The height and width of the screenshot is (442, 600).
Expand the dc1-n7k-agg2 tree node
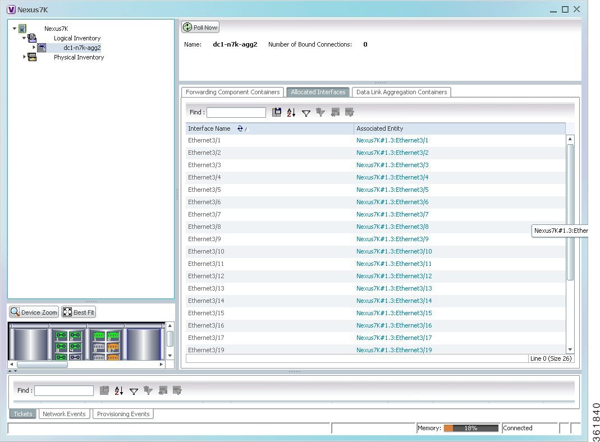point(34,48)
